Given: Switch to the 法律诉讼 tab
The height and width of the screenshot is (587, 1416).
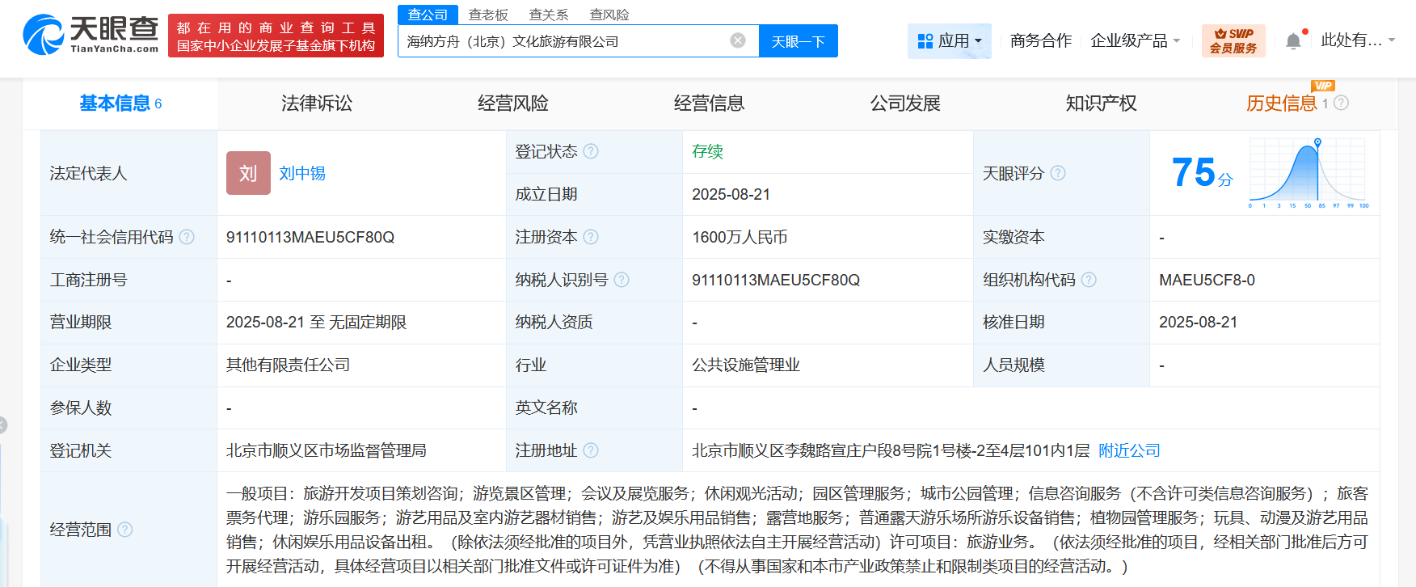Looking at the screenshot, I should pyautogui.click(x=317, y=103).
